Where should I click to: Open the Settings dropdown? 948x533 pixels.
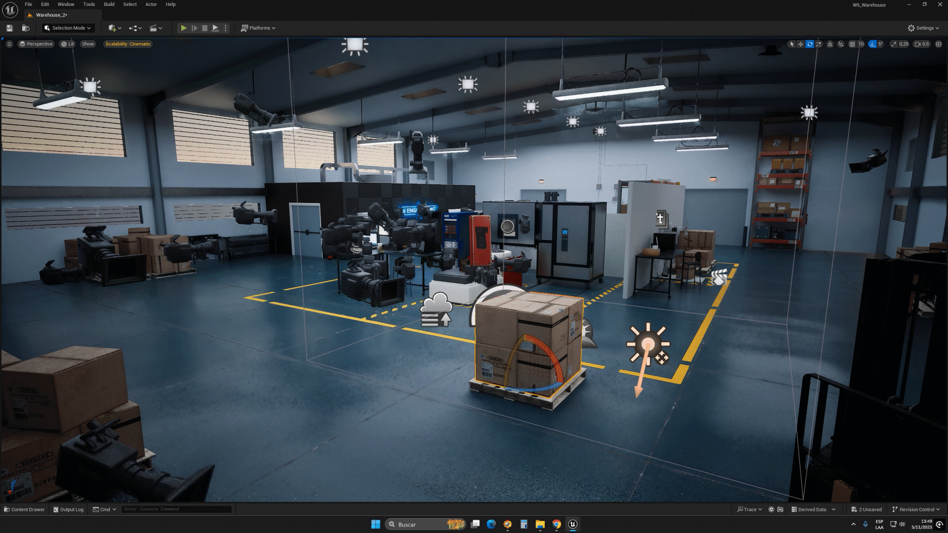click(x=923, y=28)
